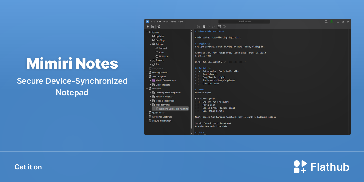The height and width of the screenshot is (182, 364).
Task: Select the Ideas & Inspiration note
Action: [x=165, y=101]
